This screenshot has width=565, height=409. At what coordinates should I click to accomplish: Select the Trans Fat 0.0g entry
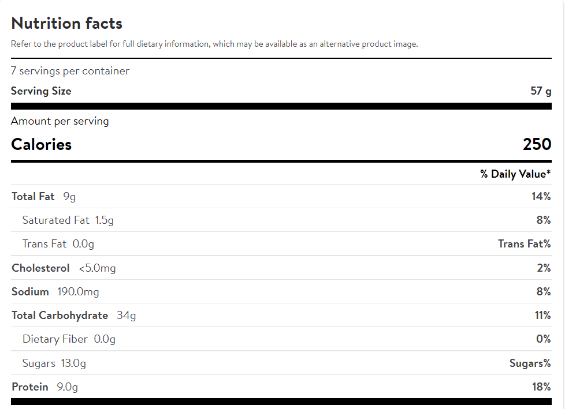tap(58, 244)
